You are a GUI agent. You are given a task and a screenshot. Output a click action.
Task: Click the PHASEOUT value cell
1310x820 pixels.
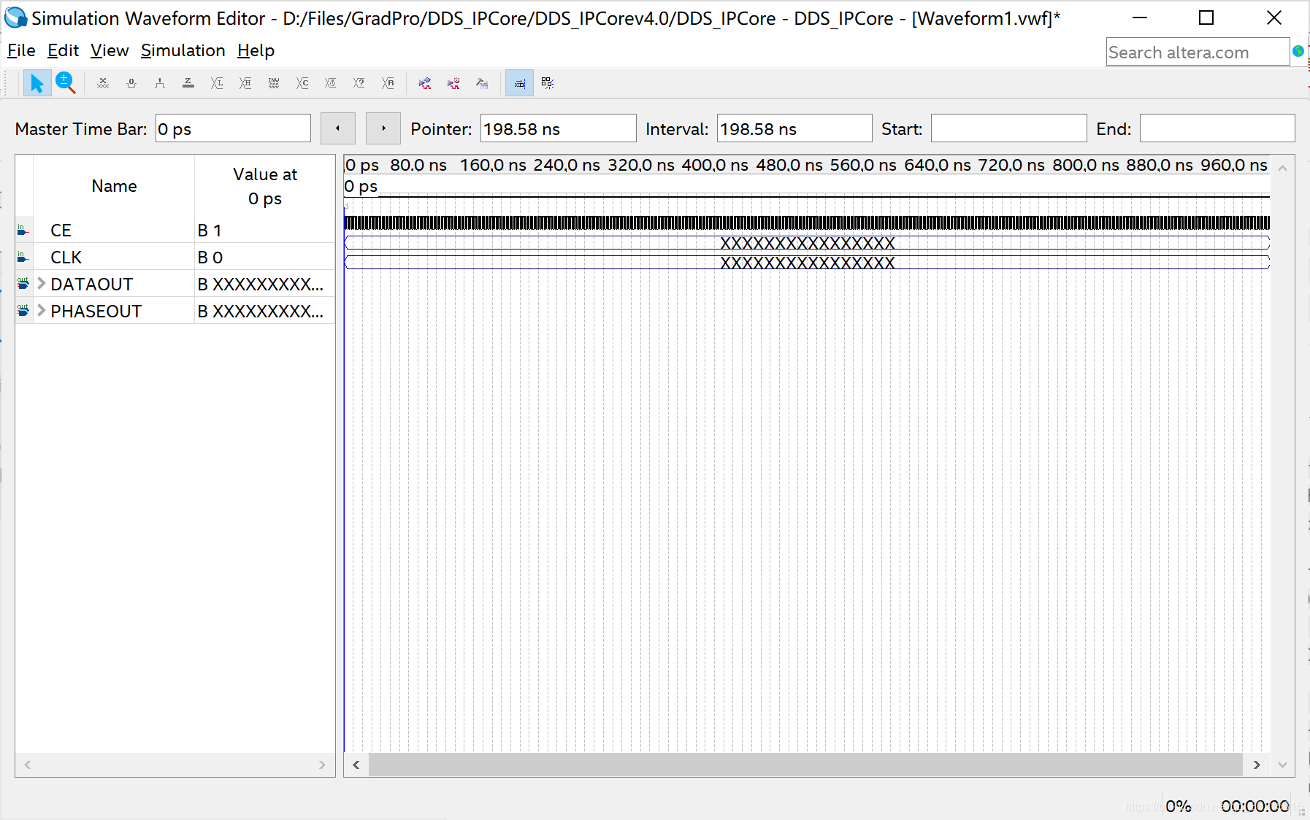point(264,311)
